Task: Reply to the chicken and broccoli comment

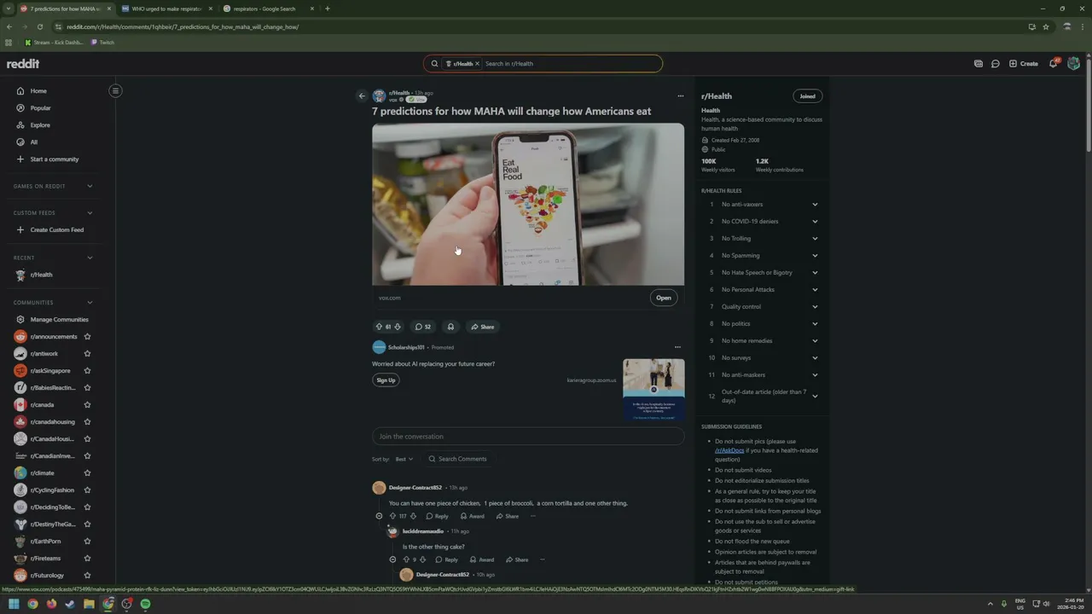Action: (437, 516)
